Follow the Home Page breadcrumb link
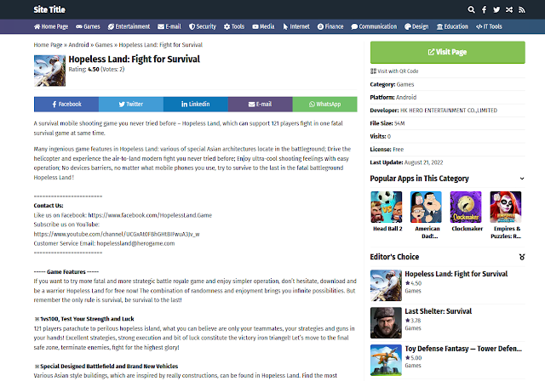545x381 pixels. 48,45
